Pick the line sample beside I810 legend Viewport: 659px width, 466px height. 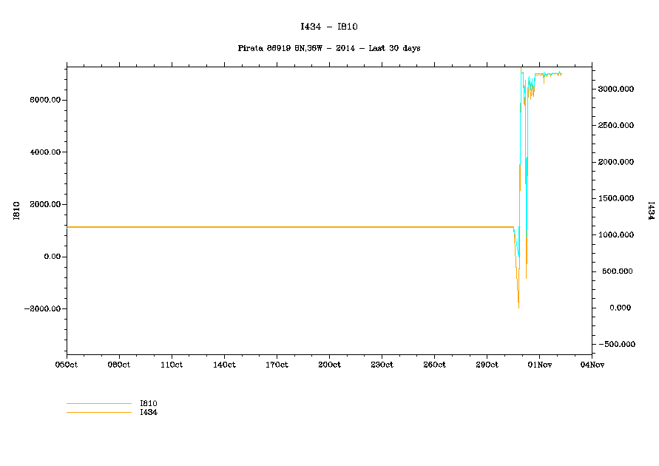pyautogui.click(x=98, y=404)
